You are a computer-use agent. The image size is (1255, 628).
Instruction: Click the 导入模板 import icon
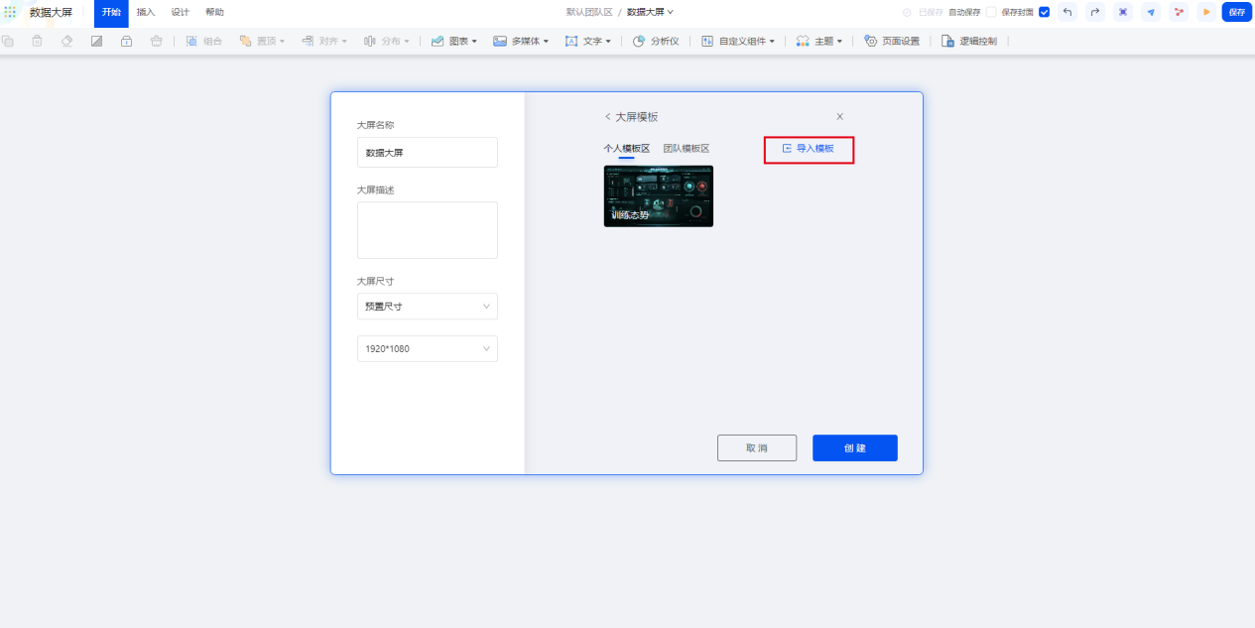(787, 149)
